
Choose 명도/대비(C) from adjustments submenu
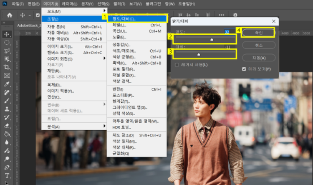tap(137, 19)
